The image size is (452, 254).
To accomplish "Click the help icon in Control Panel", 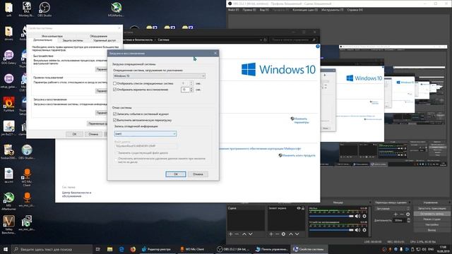I will [318, 47].
